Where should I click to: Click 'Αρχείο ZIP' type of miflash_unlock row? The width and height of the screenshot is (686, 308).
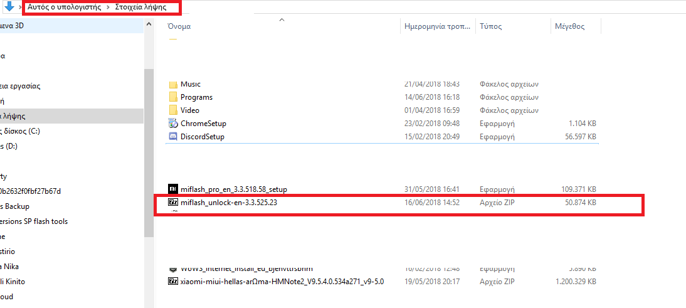496,203
